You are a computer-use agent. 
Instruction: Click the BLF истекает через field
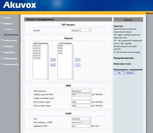81,102
